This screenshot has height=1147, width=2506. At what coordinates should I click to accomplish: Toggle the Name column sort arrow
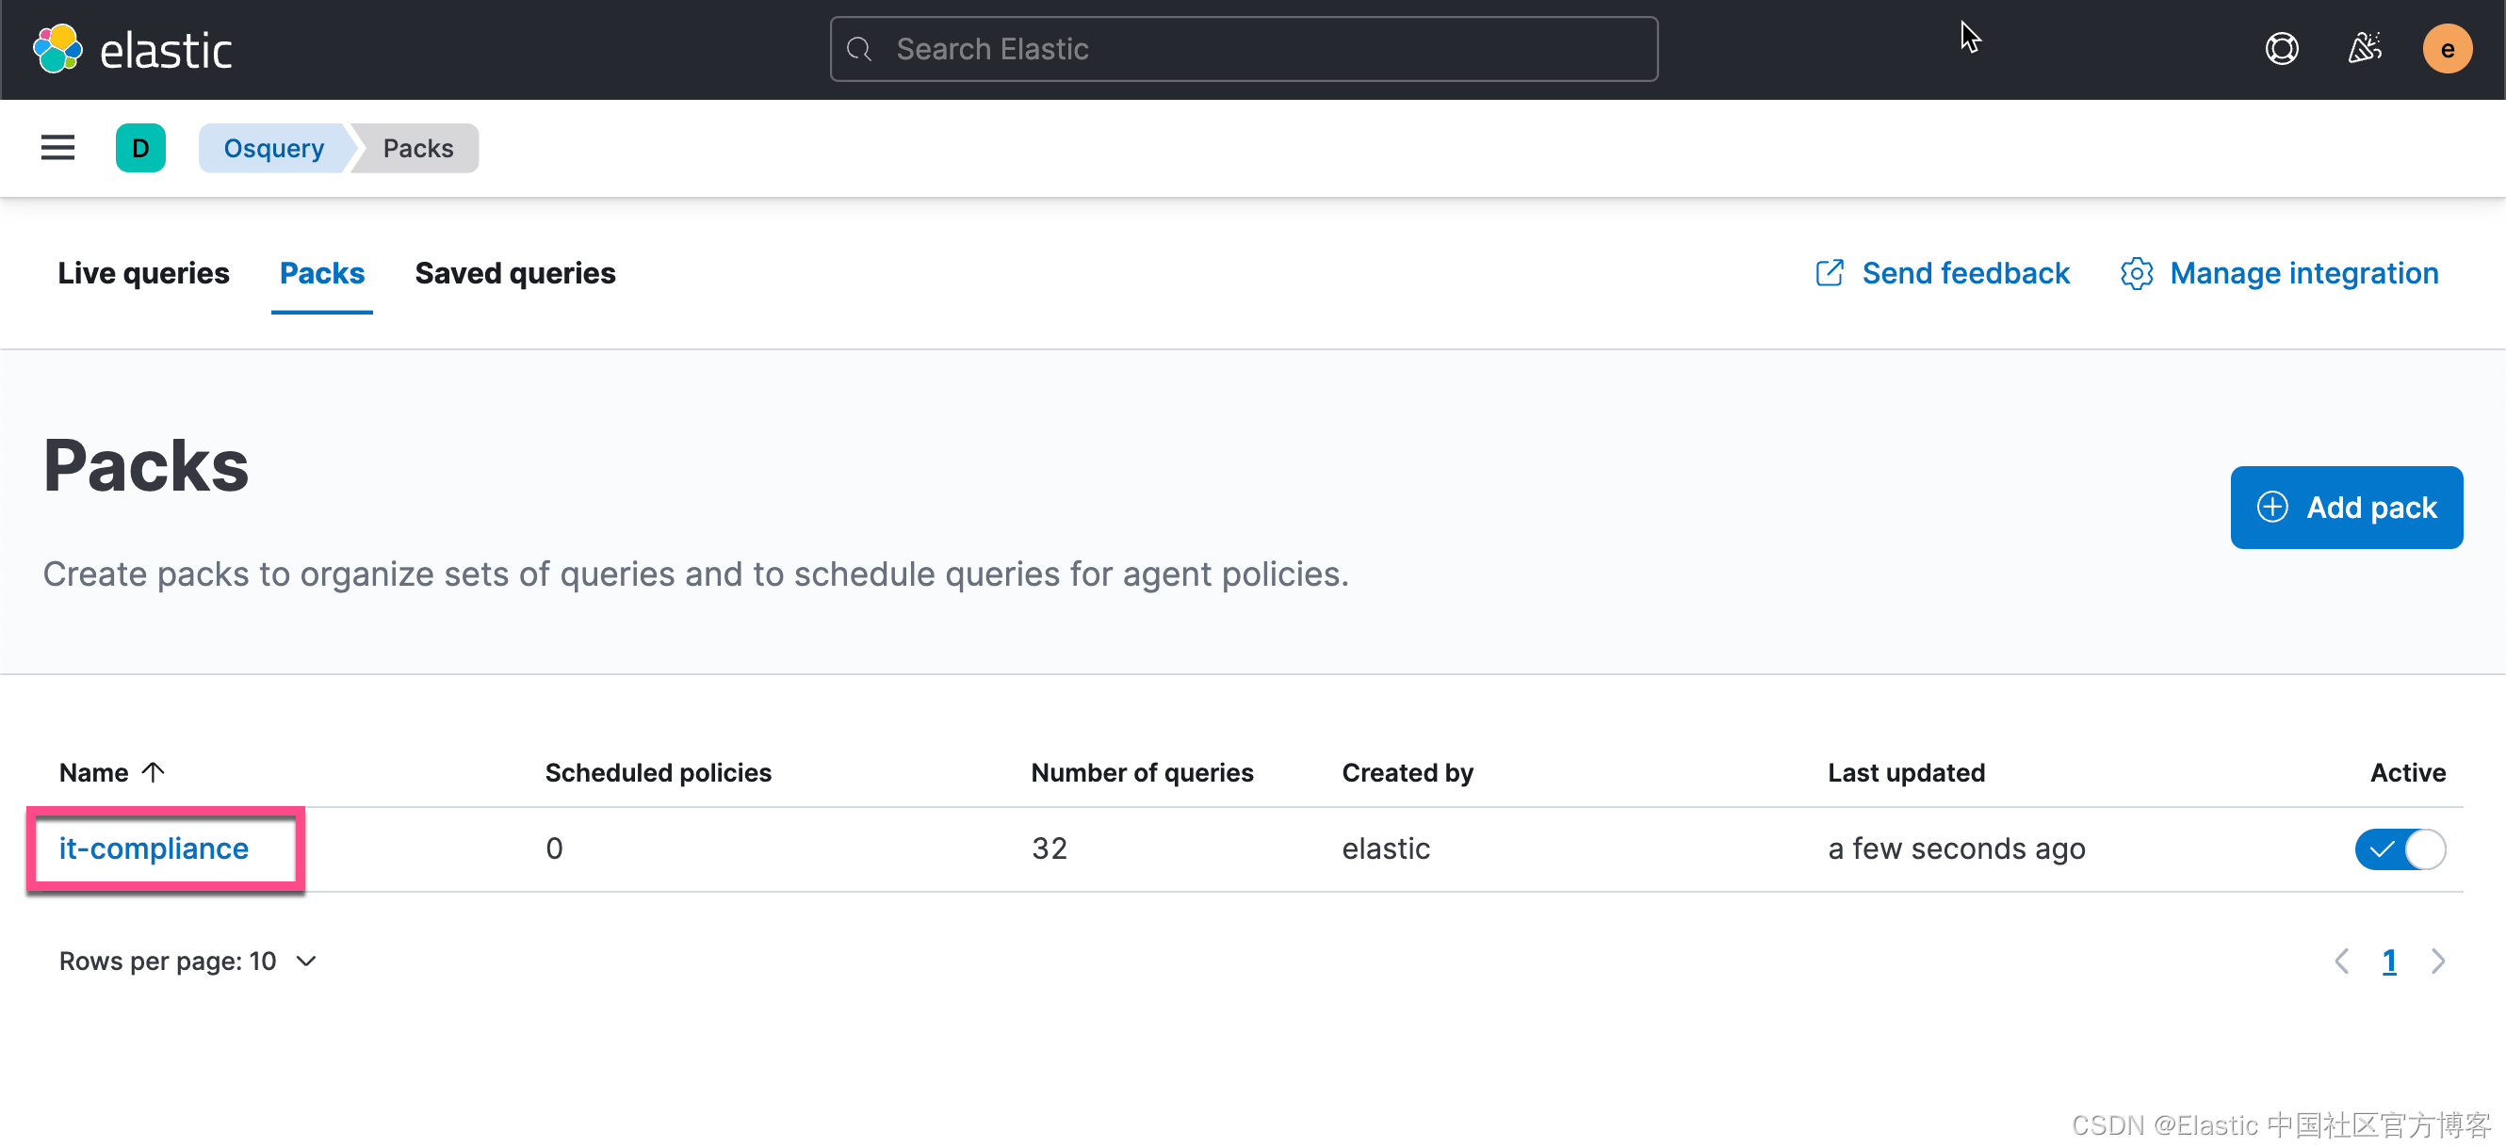(x=154, y=772)
